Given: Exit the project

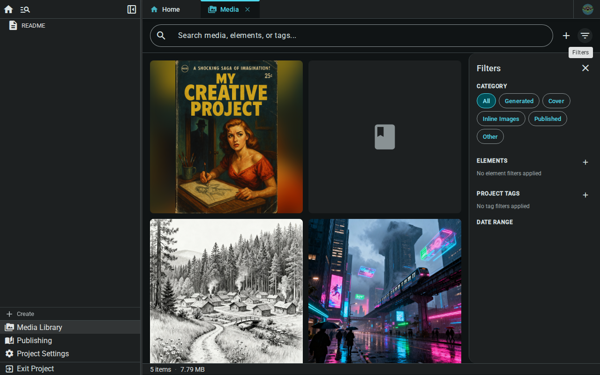Looking at the screenshot, I should click(70, 368).
